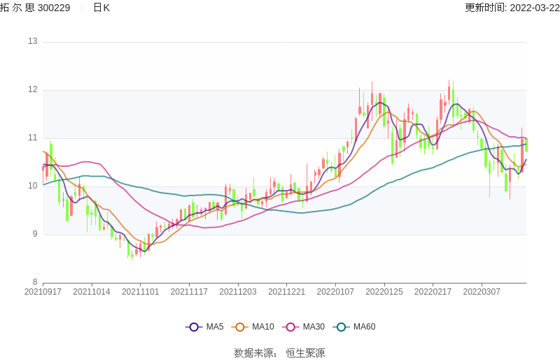
Task: Click the 拓尔思 300229 stock title
Action: pos(35,8)
